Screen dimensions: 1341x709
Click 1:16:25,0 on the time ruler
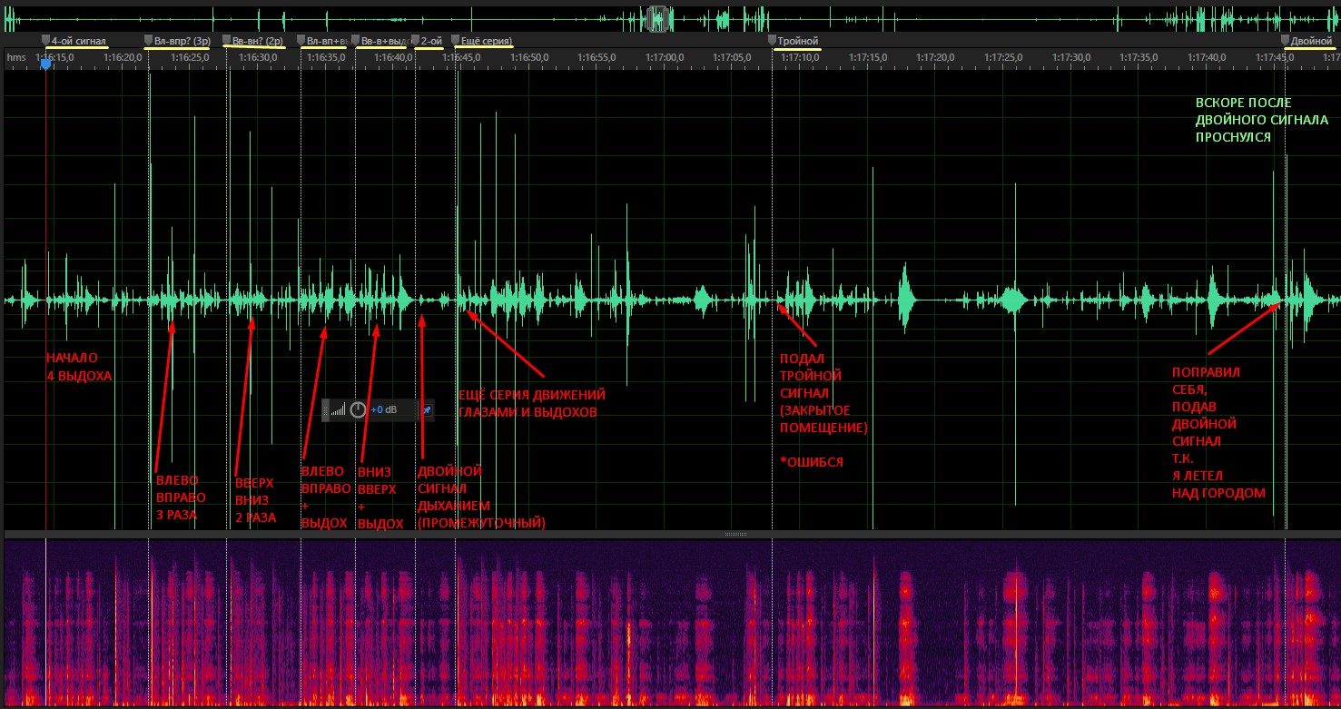[x=191, y=57]
